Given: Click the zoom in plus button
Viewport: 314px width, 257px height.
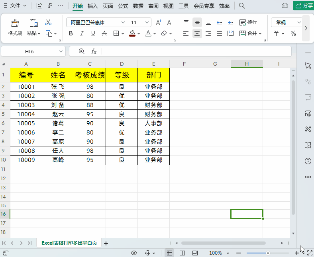Looking at the screenshot, I should tap(296, 253).
